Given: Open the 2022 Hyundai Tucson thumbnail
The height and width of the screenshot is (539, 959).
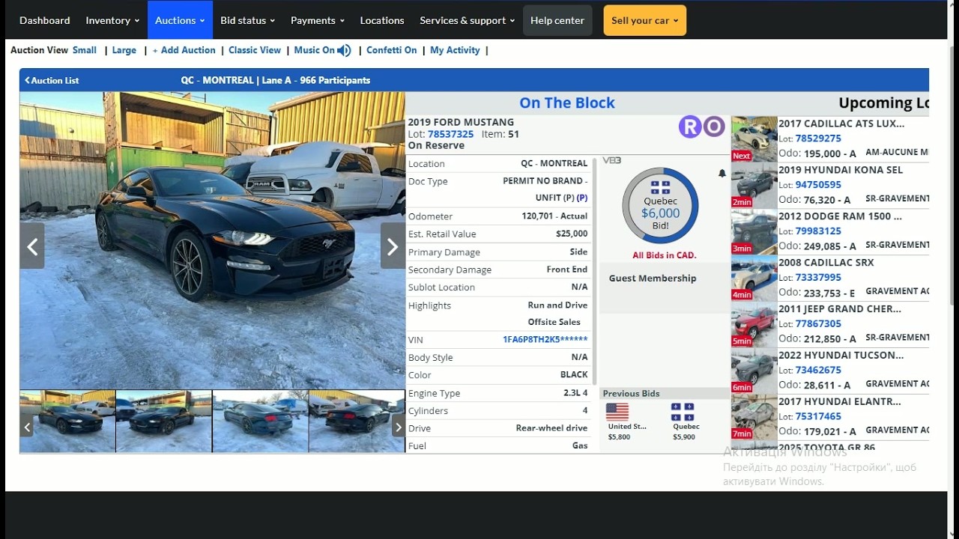Looking at the screenshot, I should tap(754, 371).
